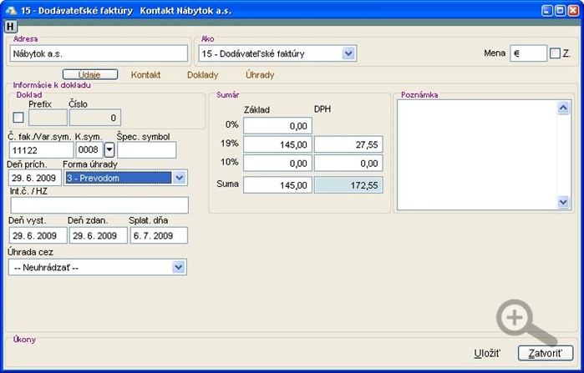Click the Deň prích. date field
This screenshot has width=584, height=373.
(x=34, y=178)
